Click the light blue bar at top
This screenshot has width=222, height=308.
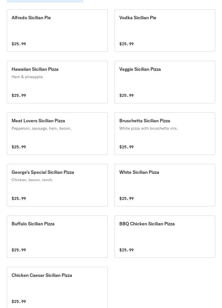click(45, 1)
